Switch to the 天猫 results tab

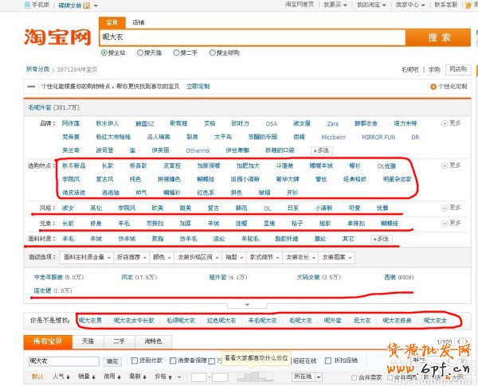(x=88, y=341)
